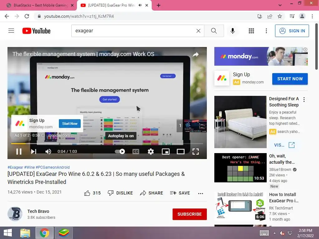Open the Tech Bravo channel name
This screenshot has width=319, height=239.
point(38,211)
